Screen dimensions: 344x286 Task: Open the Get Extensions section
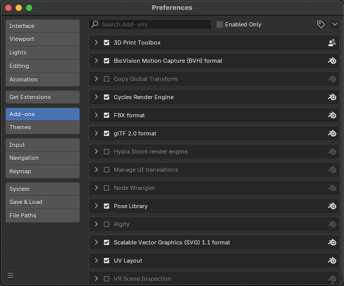click(x=43, y=97)
